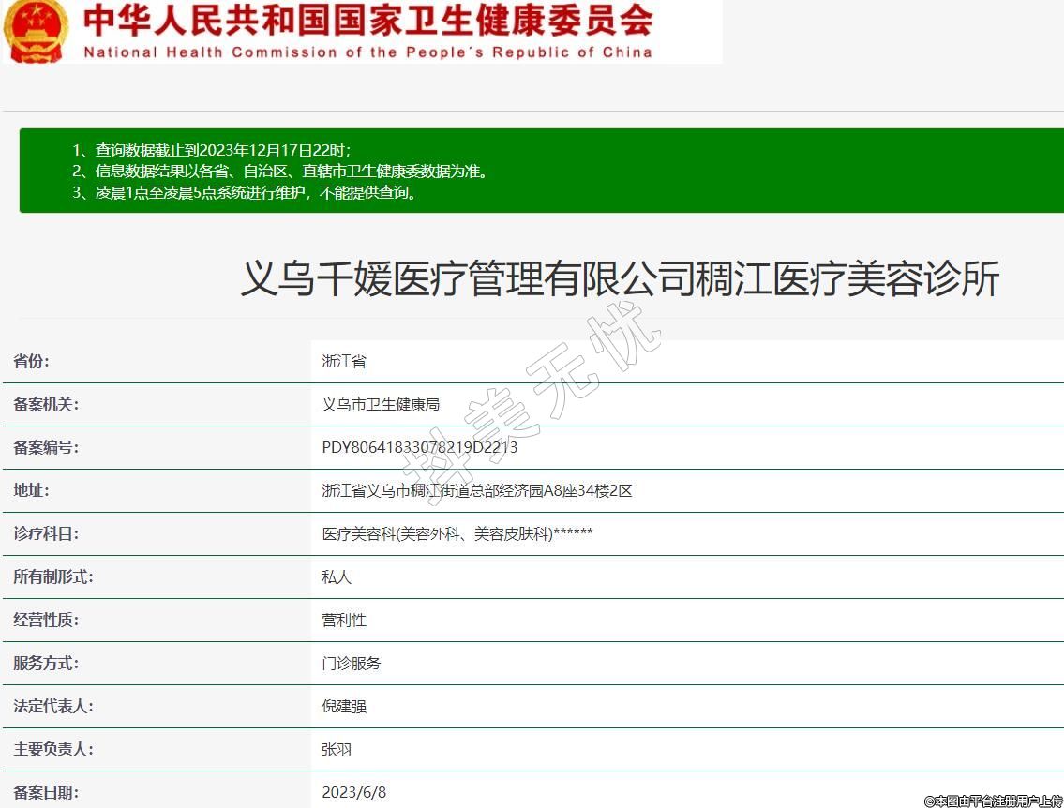Click the main person in charge 张羽
Image resolution: width=1064 pixels, height=808 pixels.
click(337, 750)
